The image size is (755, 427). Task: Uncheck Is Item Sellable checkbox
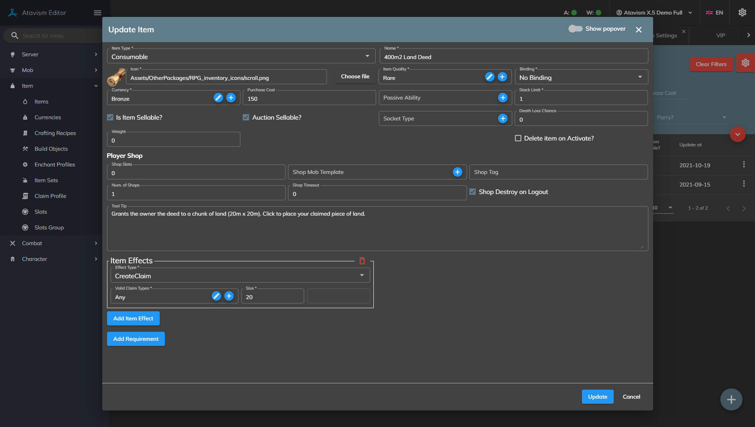(111, 118)
